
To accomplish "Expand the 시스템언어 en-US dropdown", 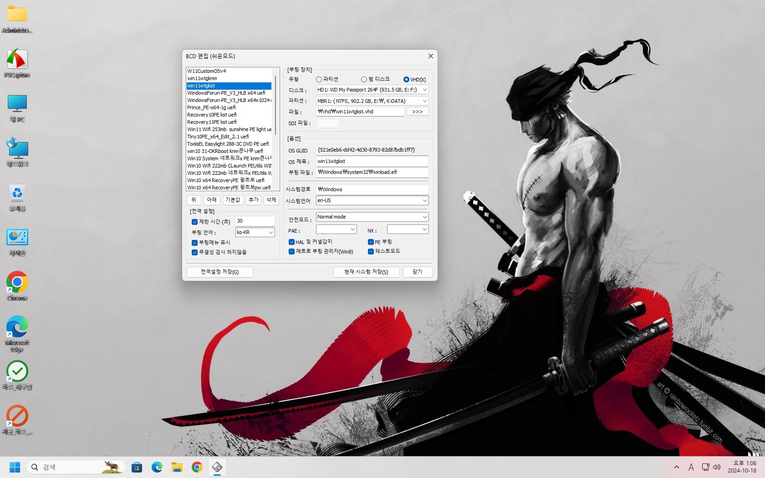I will (424, 200).
